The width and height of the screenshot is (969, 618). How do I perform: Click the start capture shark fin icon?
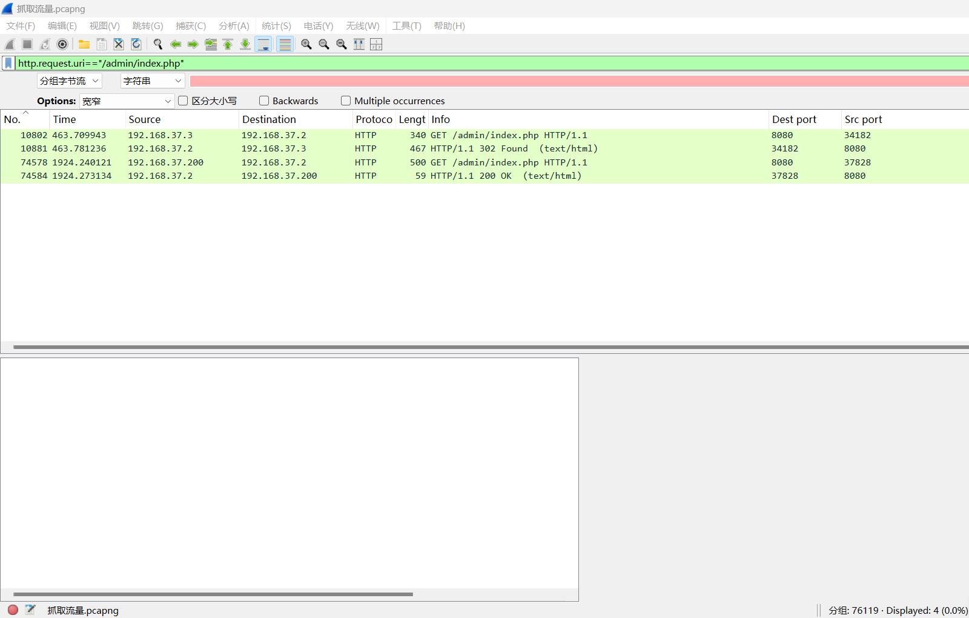10,44
